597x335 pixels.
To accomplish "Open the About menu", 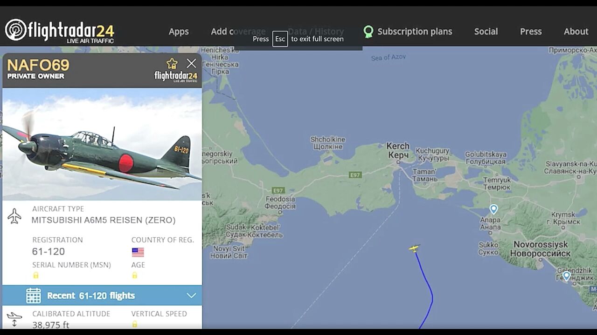I will pos(576,32).
